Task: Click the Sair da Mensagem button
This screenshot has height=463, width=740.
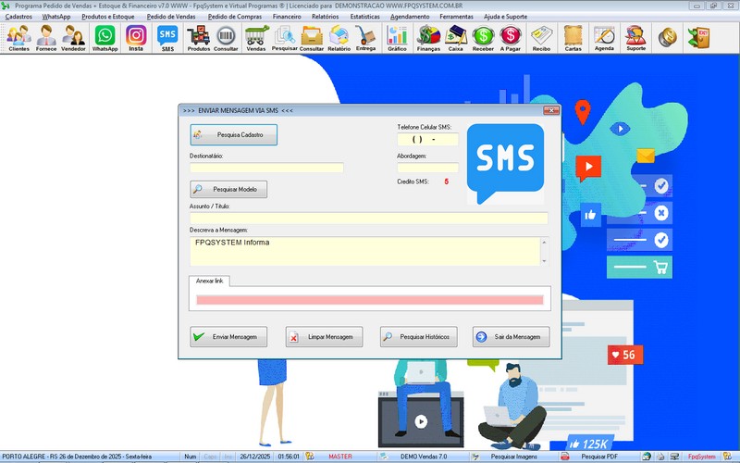Action: pyautogui.click(x=512, y=337)
